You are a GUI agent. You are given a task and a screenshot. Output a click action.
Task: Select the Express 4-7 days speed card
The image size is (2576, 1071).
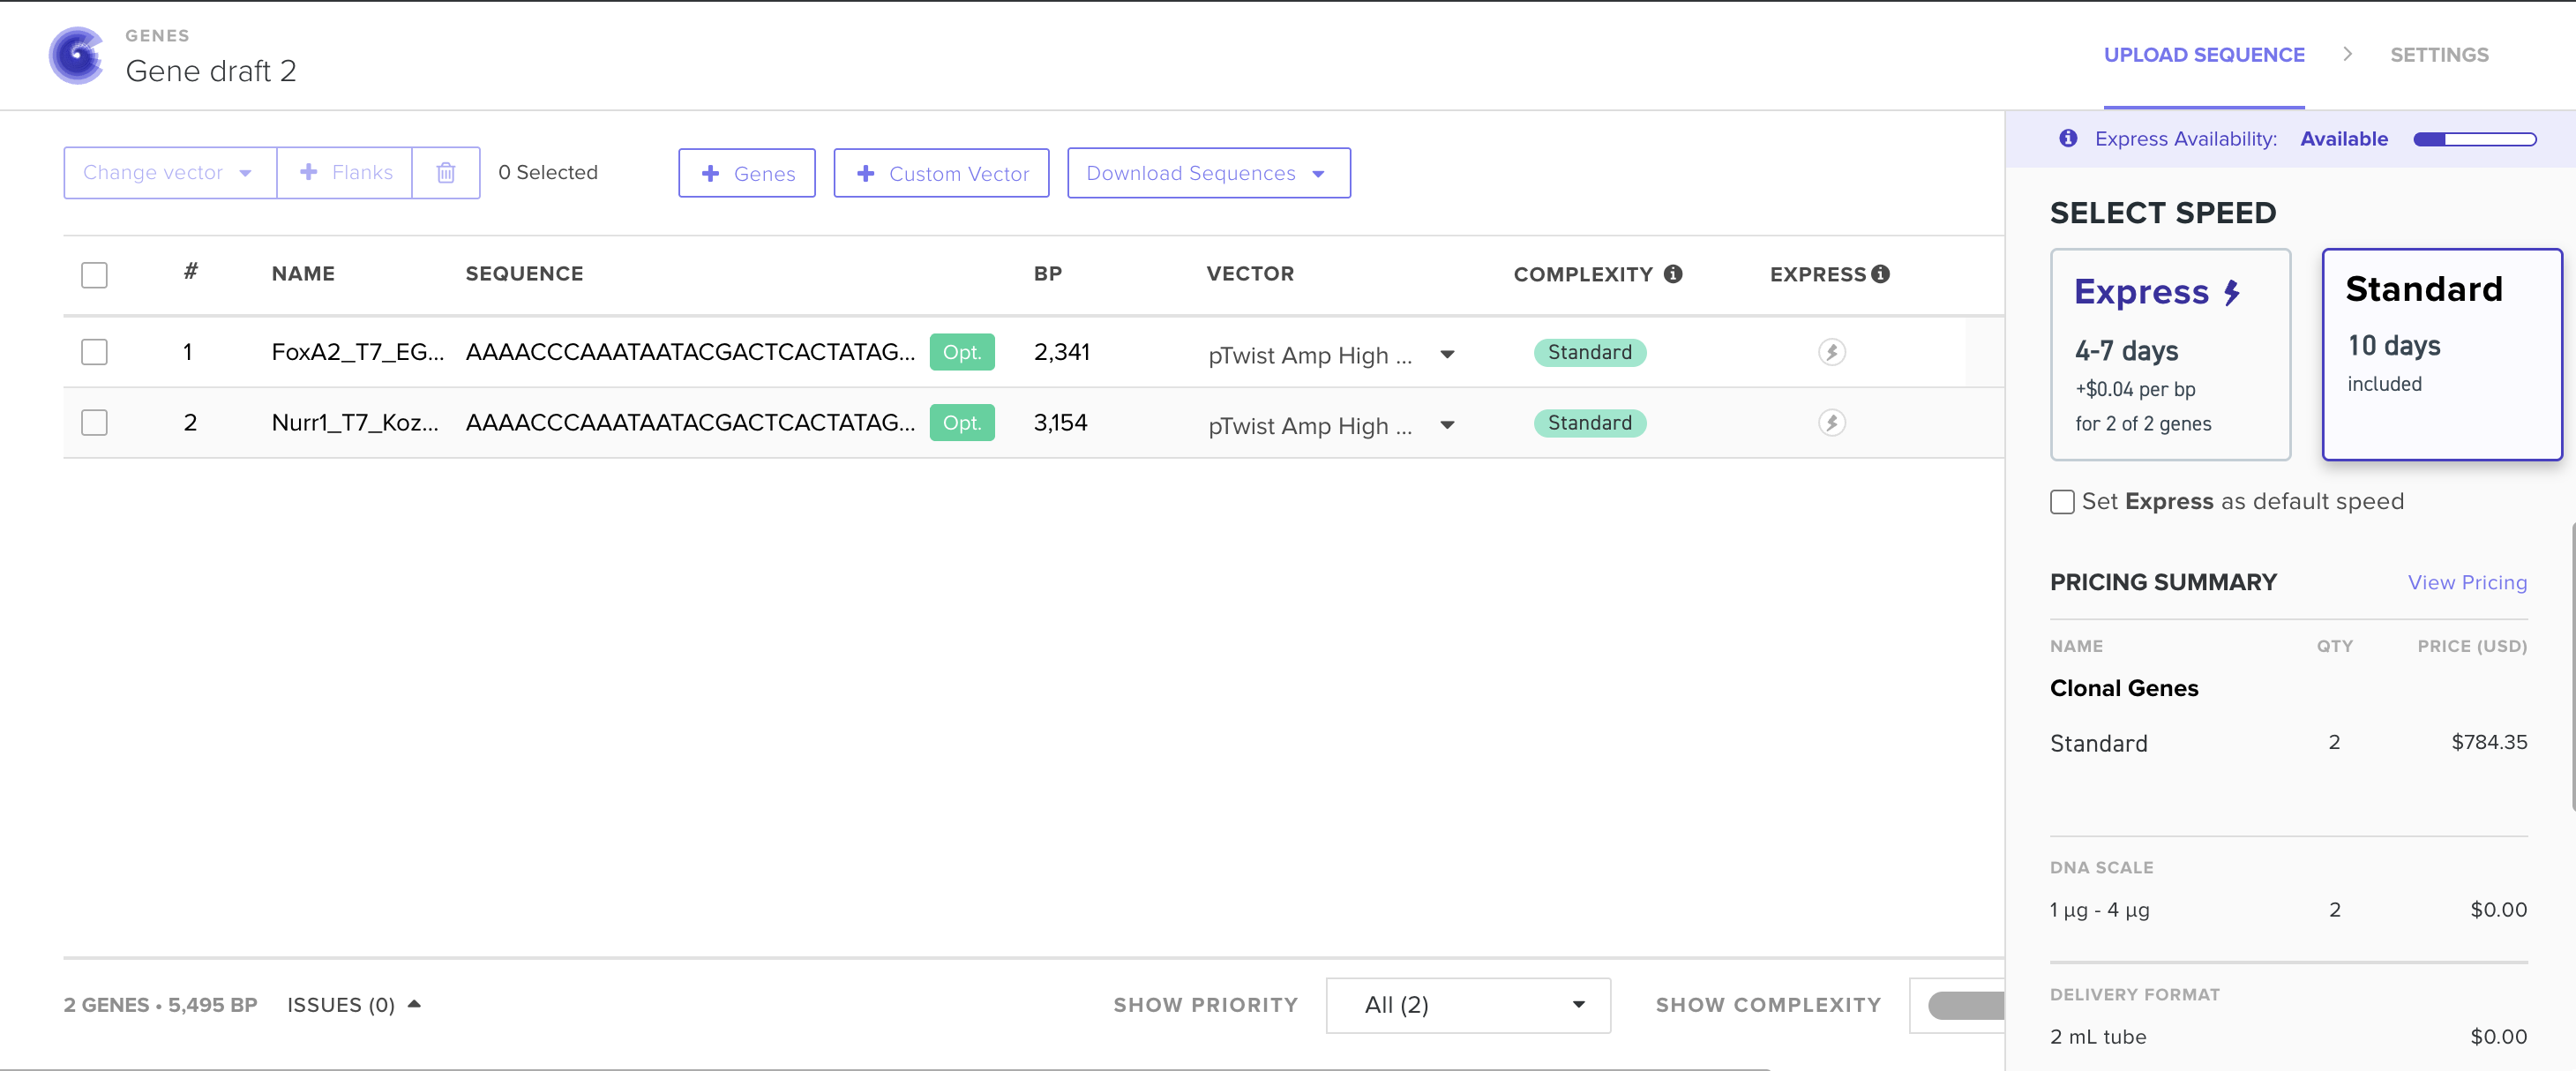[2170, 354]
